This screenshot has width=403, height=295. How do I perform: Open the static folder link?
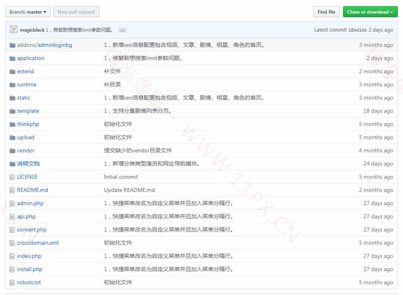[24, 98]
